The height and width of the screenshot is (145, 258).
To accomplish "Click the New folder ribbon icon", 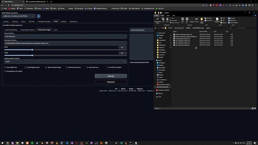I will [202, 21].
